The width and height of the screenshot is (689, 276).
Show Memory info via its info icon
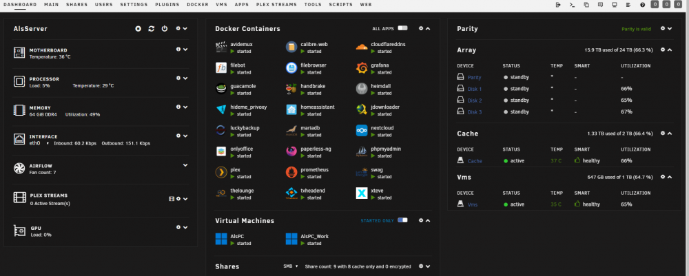pos(178,107)
